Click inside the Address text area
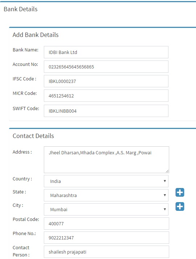 click(107, 160)
